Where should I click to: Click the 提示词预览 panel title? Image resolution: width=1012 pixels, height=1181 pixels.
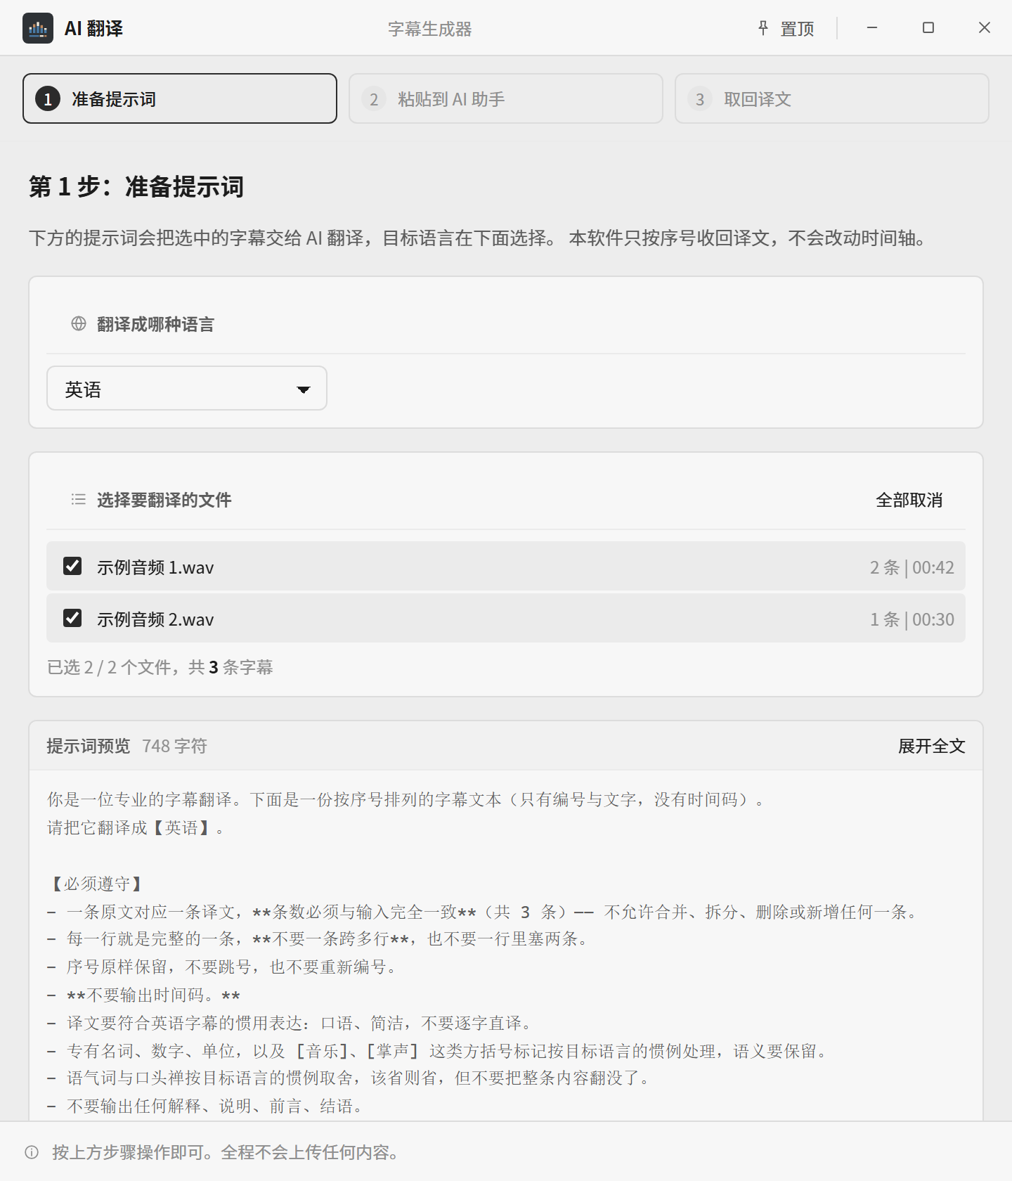[89, 746]
